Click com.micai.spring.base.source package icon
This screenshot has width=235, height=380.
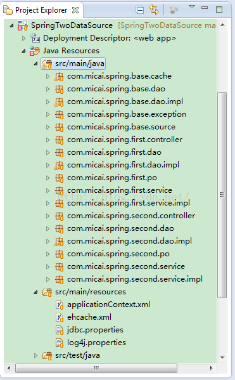60,128
